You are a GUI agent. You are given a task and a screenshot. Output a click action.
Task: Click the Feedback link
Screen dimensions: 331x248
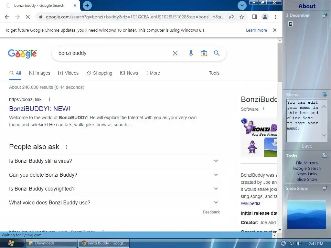(211, 212)
